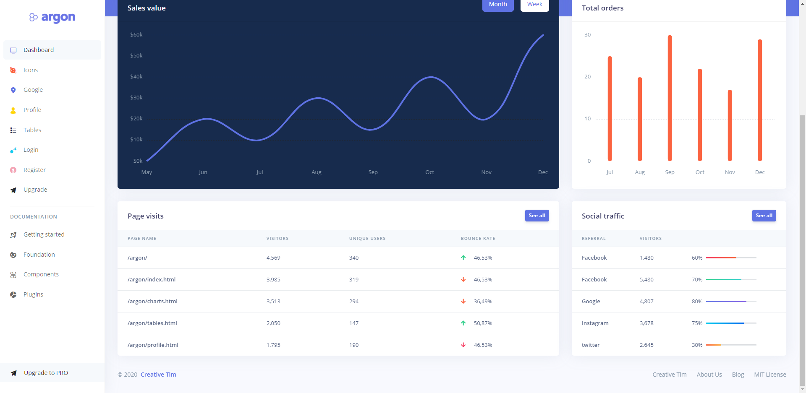Open the Foundation documentation item
The image size is (806, 393).
39,255
